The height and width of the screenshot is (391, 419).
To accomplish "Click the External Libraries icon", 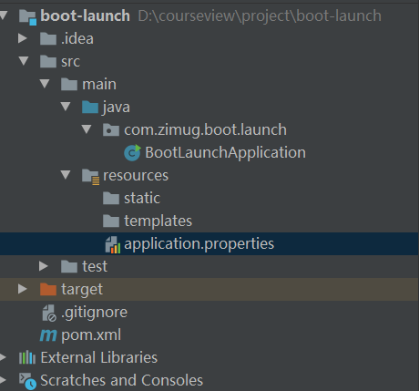I will pyautogui.click(x=27, y=357).
